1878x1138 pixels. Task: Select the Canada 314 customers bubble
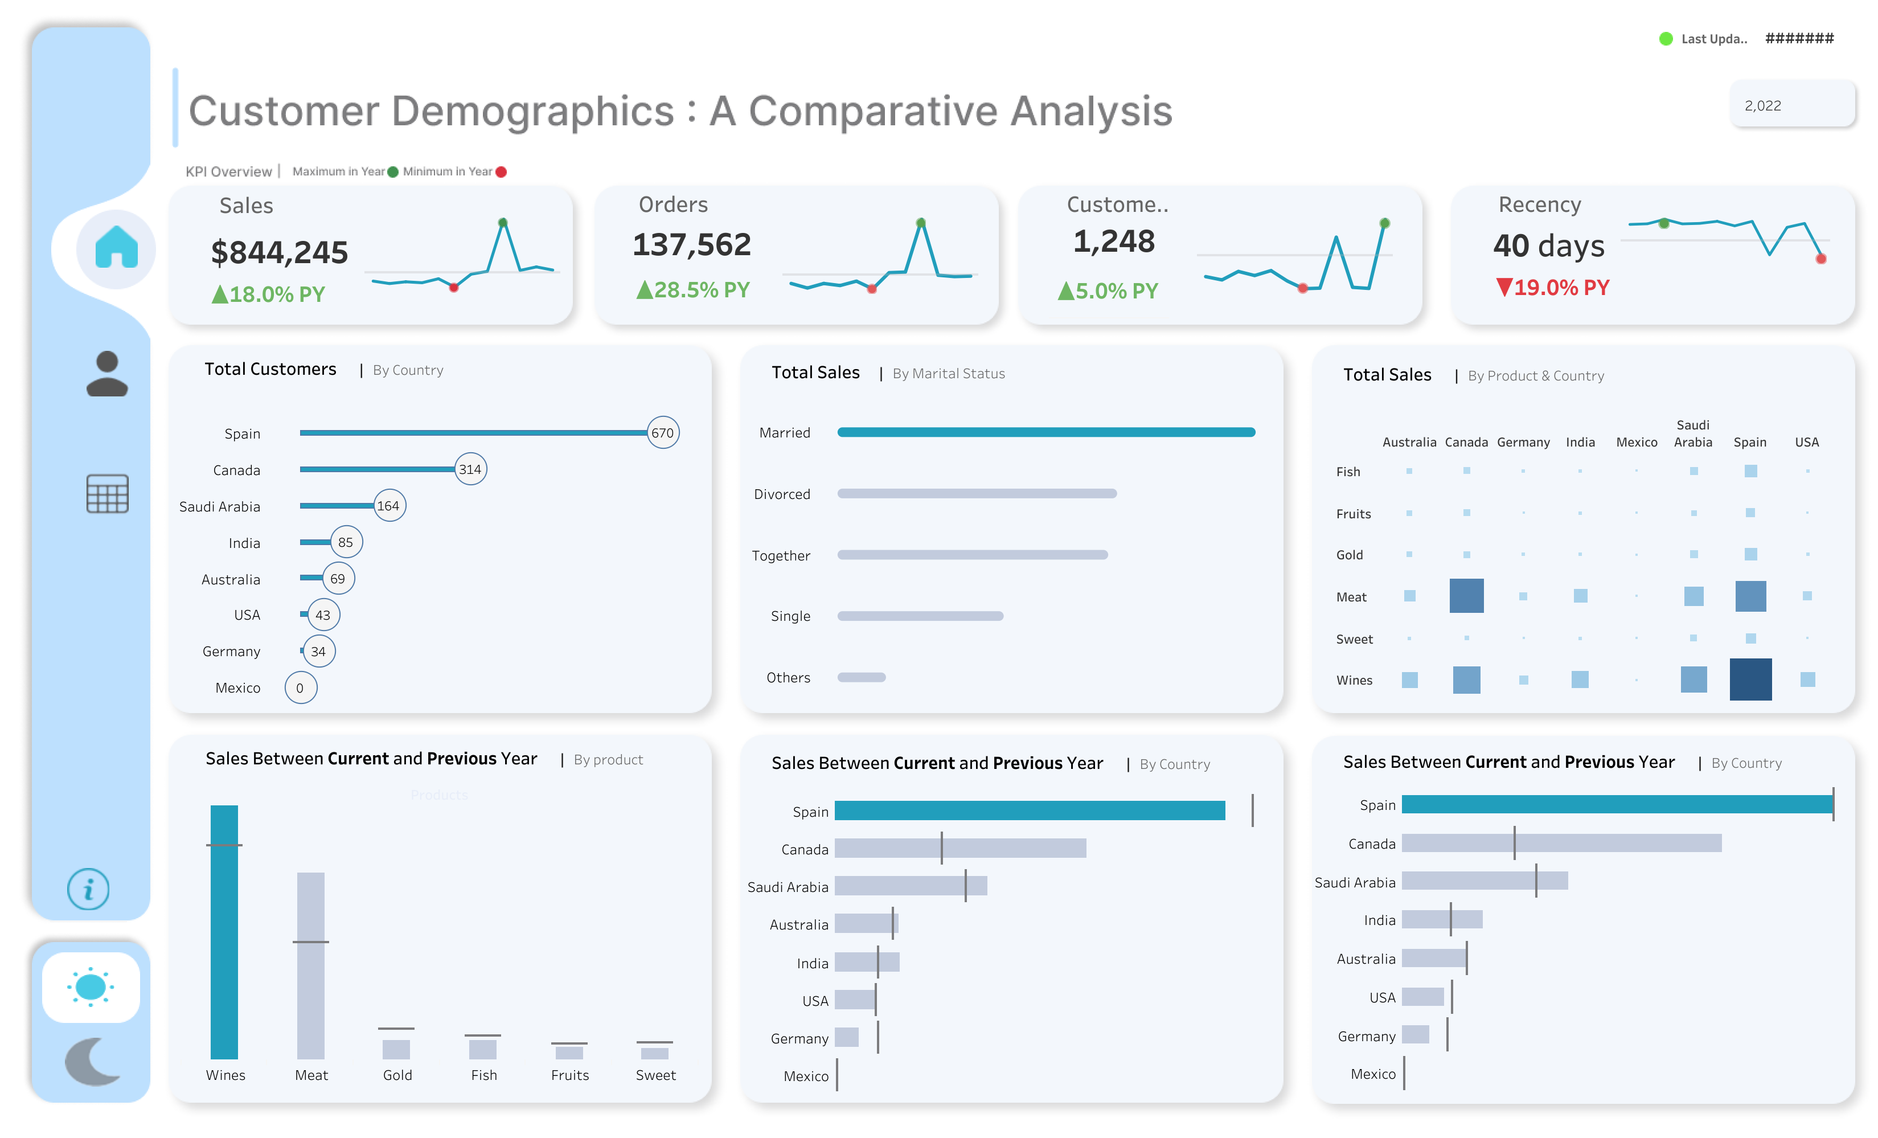pos(470,469)
